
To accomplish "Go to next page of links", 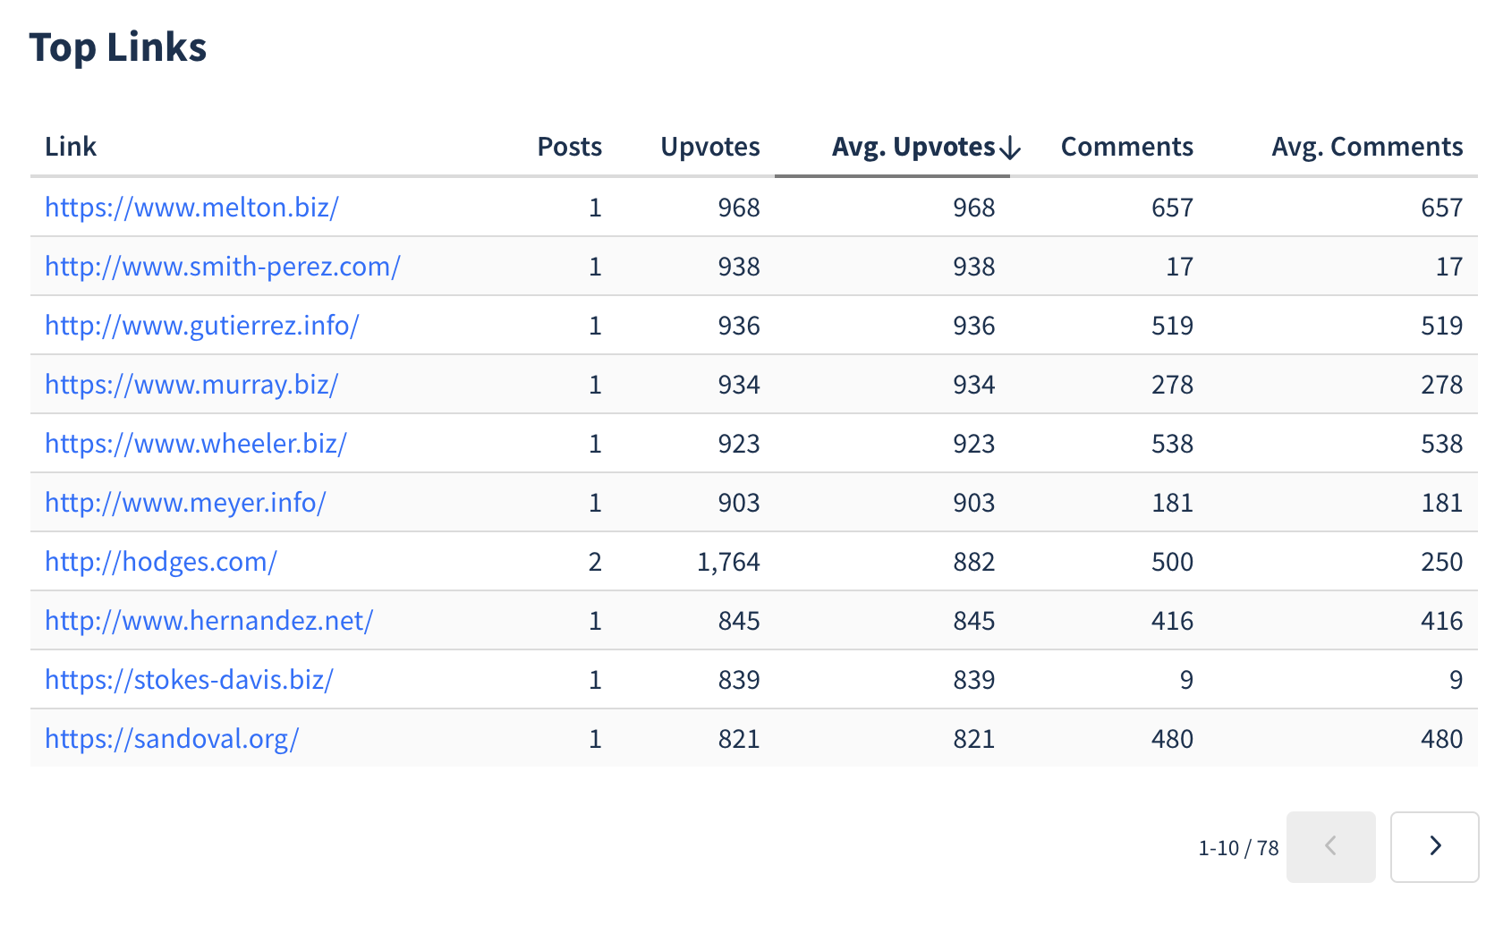I will click(1434, 846).
